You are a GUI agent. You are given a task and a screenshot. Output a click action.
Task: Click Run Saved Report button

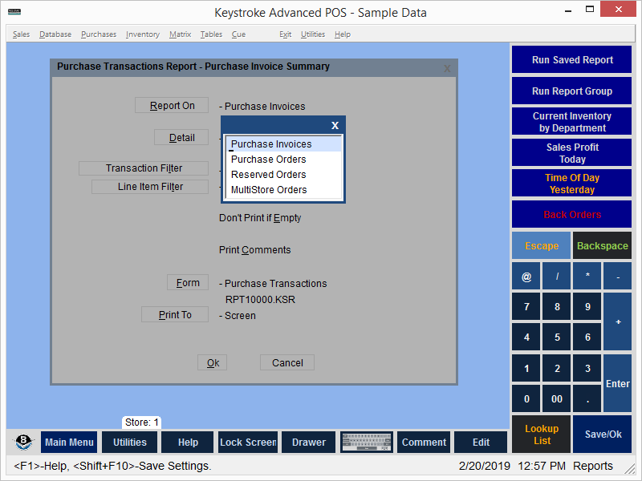[x=572, y=60]
